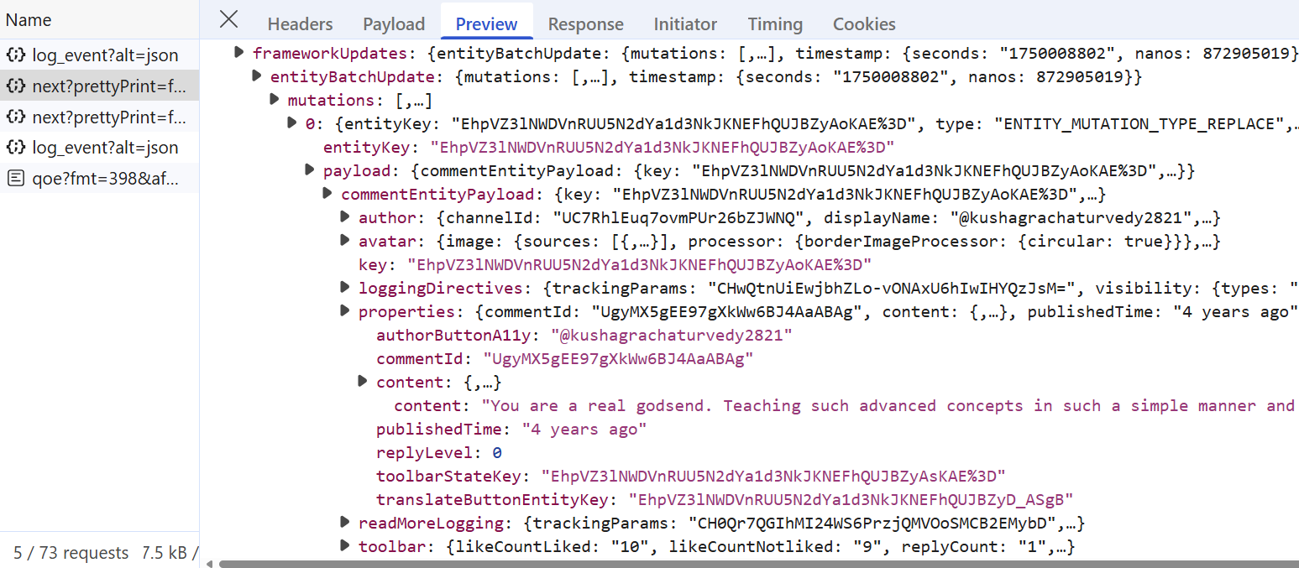Toggle the nested content object arrow
1299x568 pixels.
363,382
